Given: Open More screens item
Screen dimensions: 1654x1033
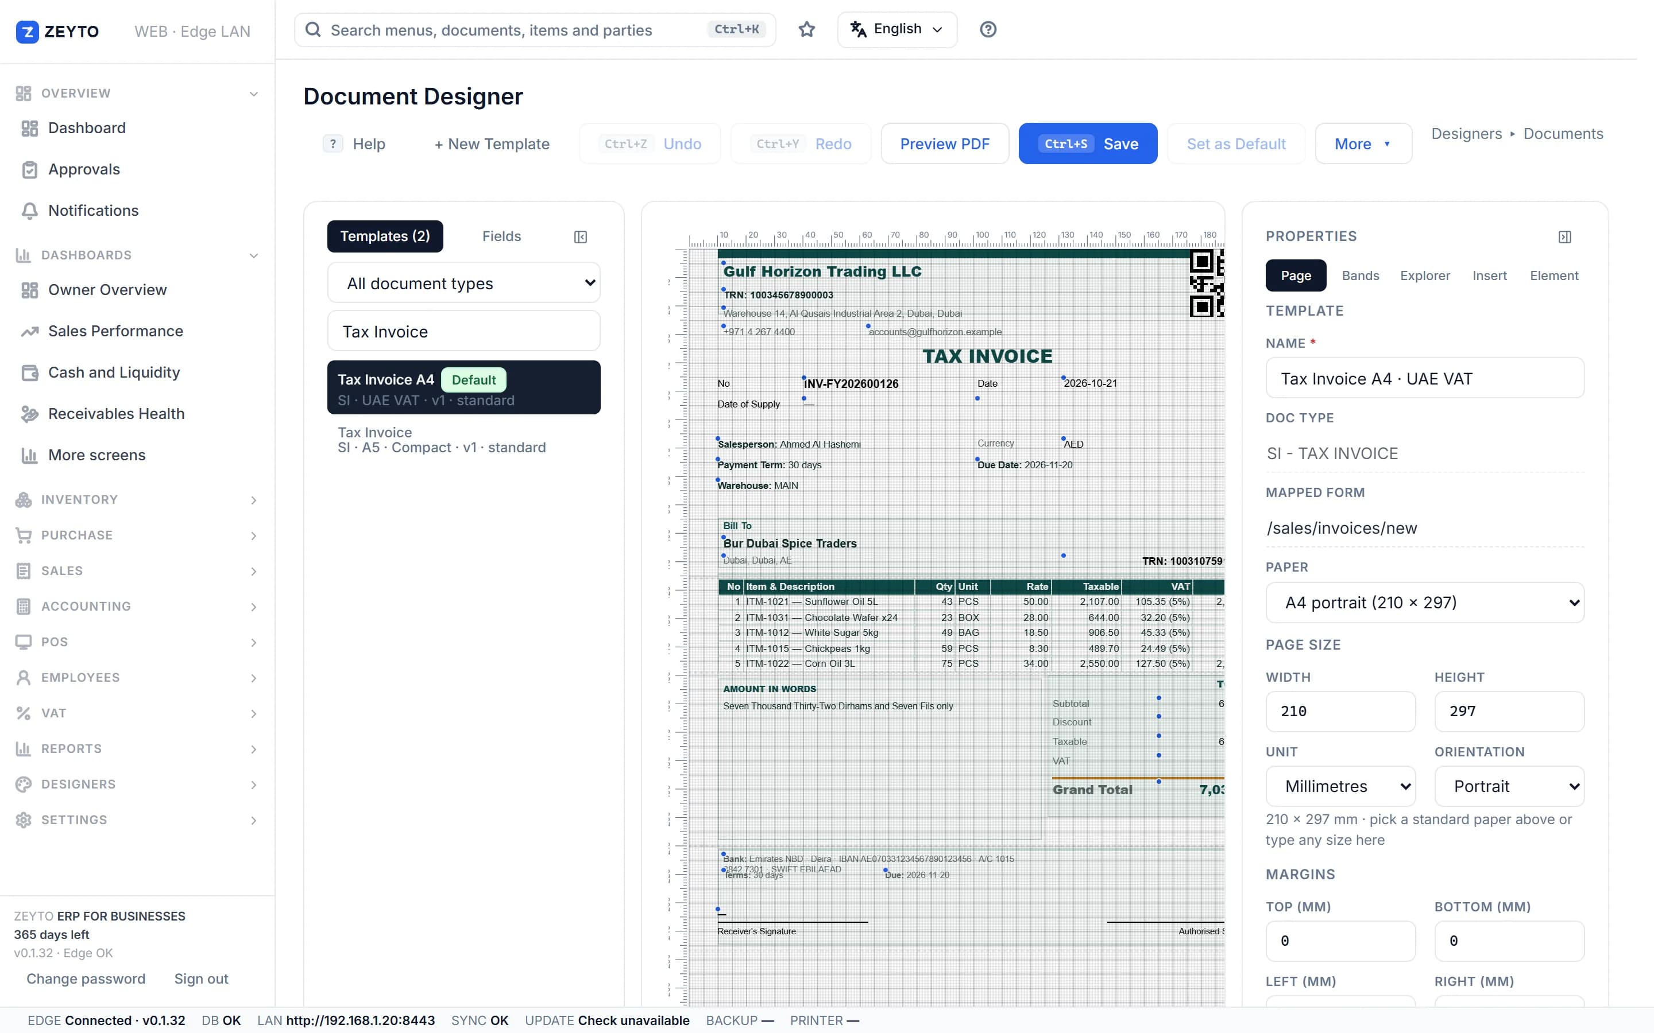Looking at the screenshot, I should (x=96, y=455).
